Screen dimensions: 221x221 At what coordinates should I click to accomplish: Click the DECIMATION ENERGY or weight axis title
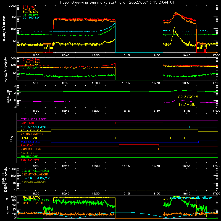click(x=4, y=179)
